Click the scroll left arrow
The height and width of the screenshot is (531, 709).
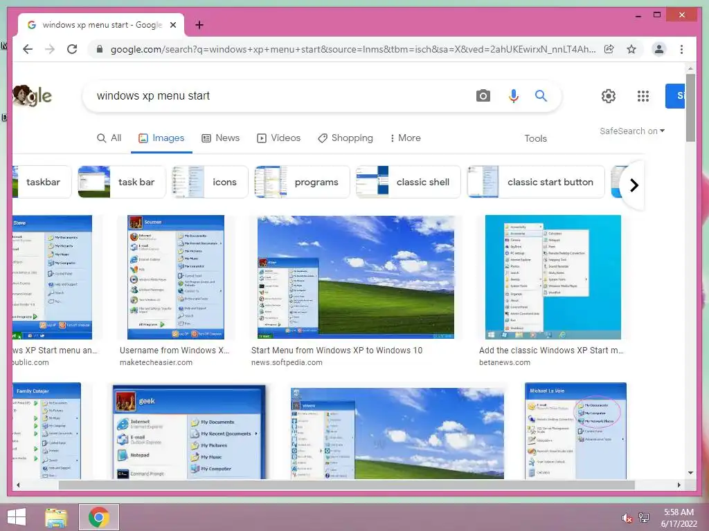click(x=18, y=485)
